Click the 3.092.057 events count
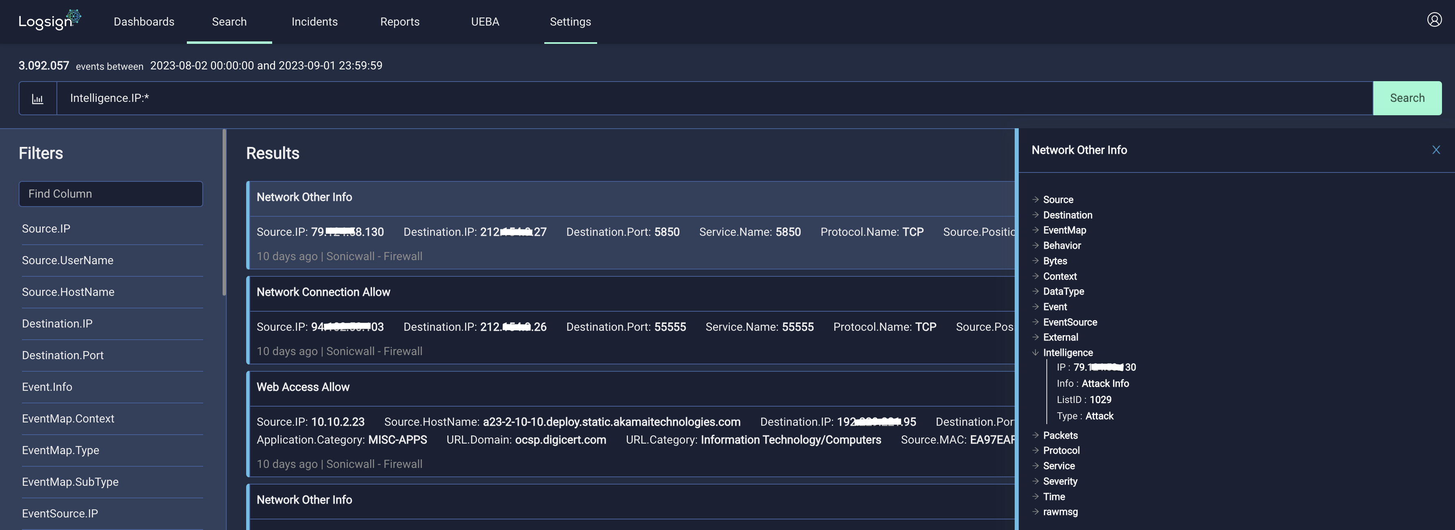Screen dimensions: 1455x530 [x=44, y=65]
